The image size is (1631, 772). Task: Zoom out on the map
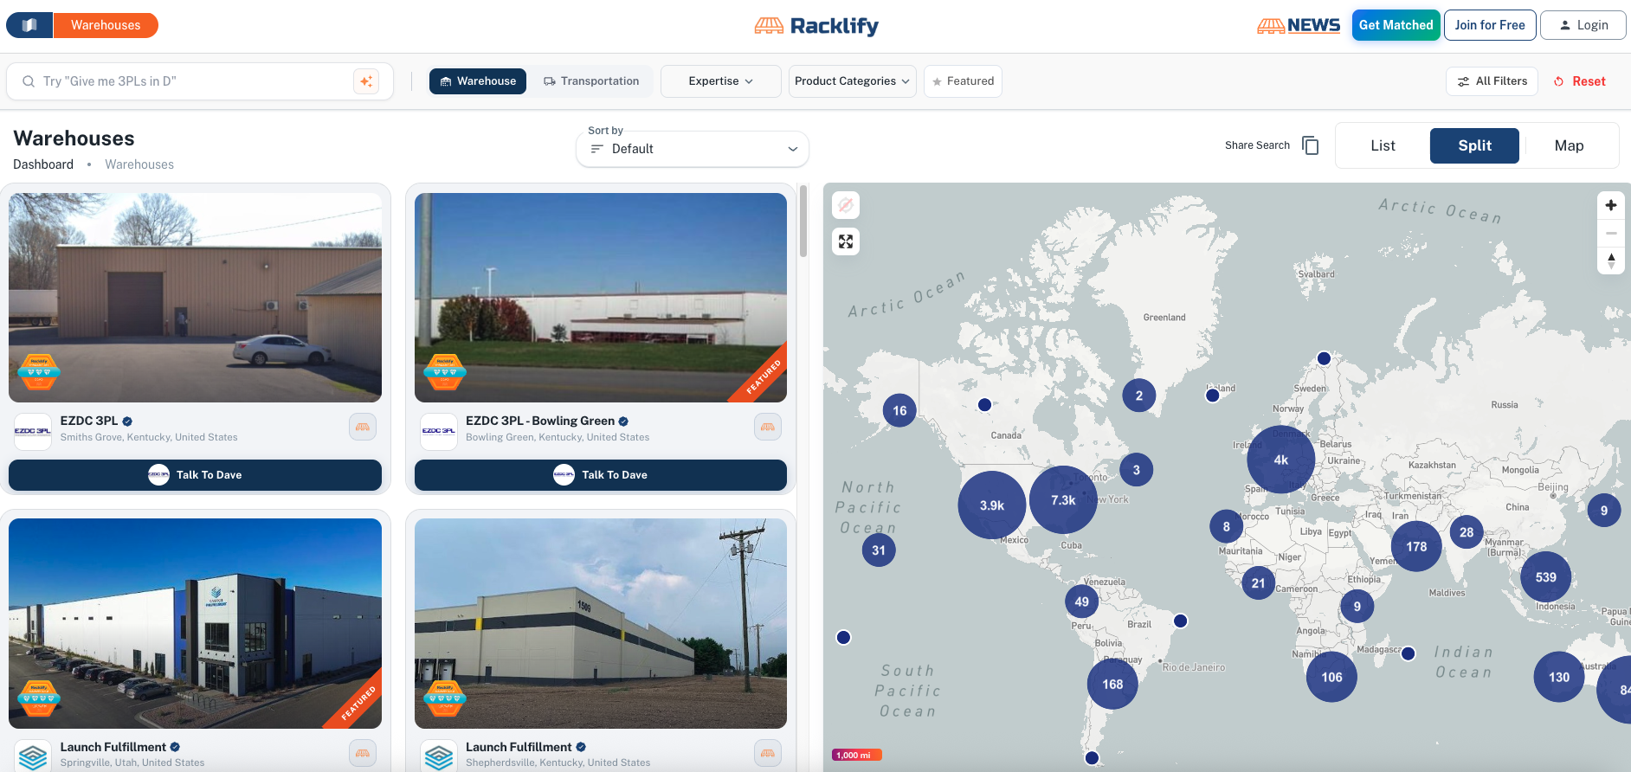1611,233
